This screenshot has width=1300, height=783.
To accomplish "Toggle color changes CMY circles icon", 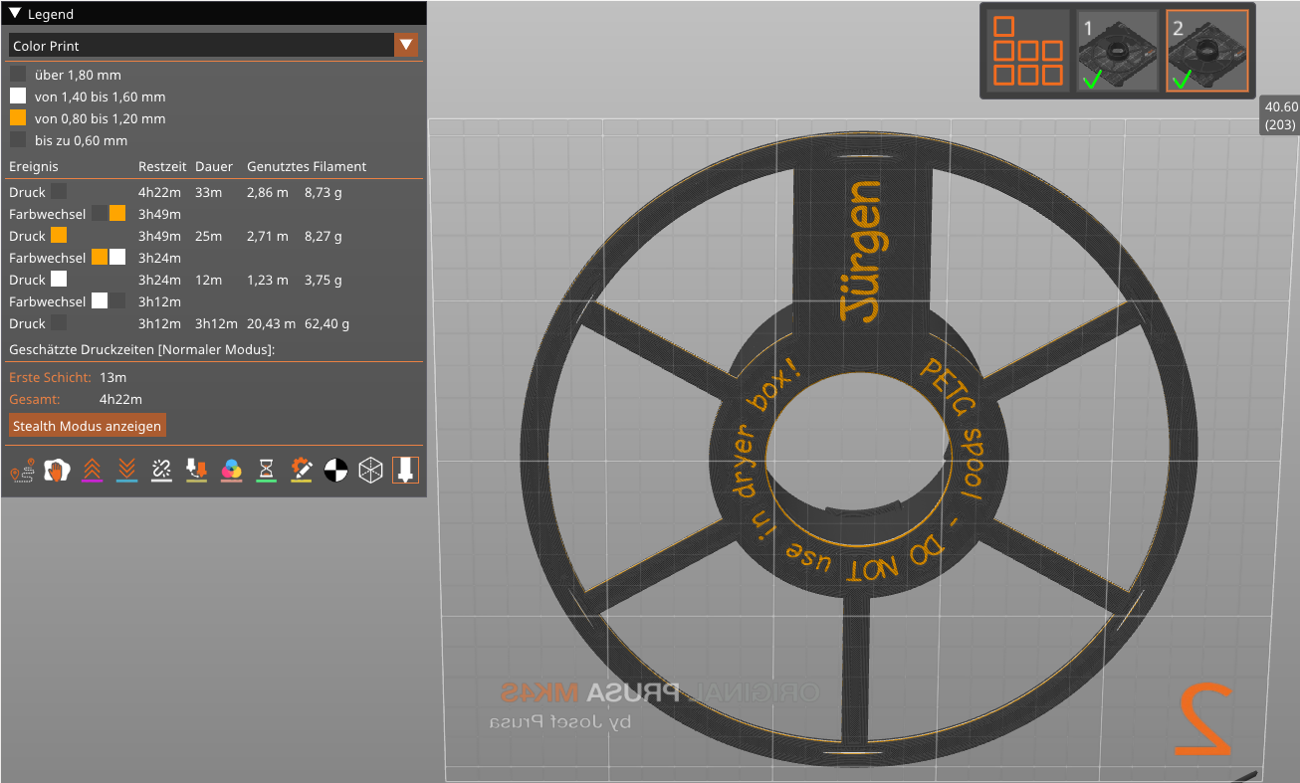I will (x=231, y=472).
